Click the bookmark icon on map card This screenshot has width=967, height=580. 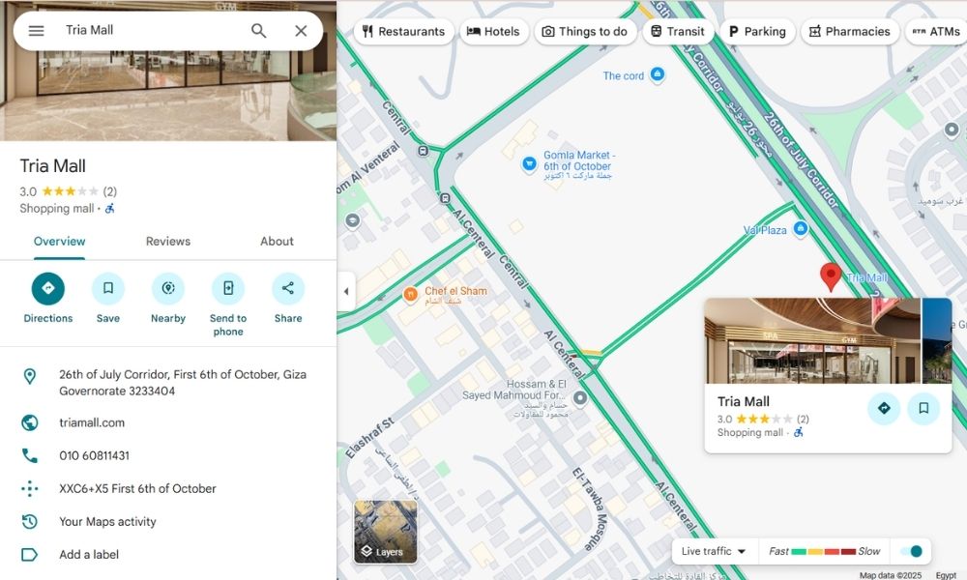click(x=923, y=408)
